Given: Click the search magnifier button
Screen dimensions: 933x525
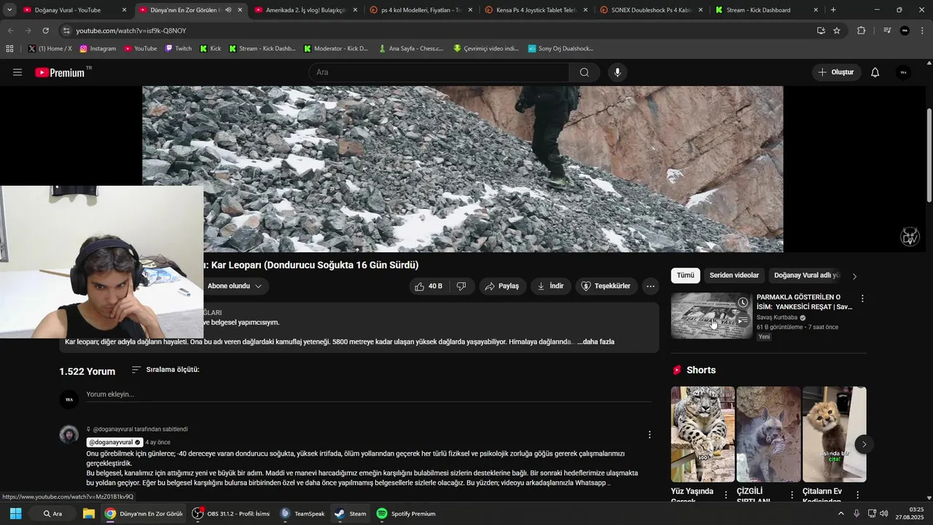Looking at the screenshot, I should point(585,72).
